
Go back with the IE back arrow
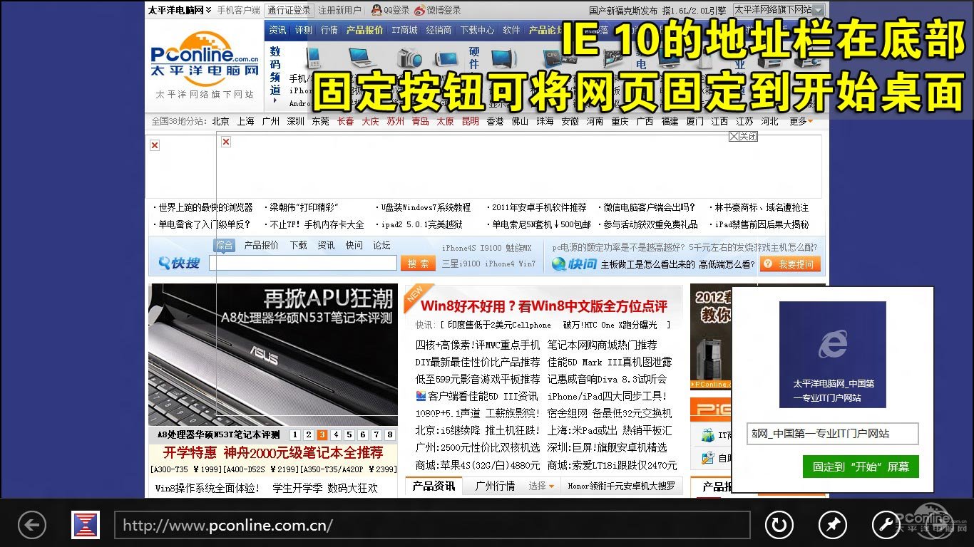(31, 526)
